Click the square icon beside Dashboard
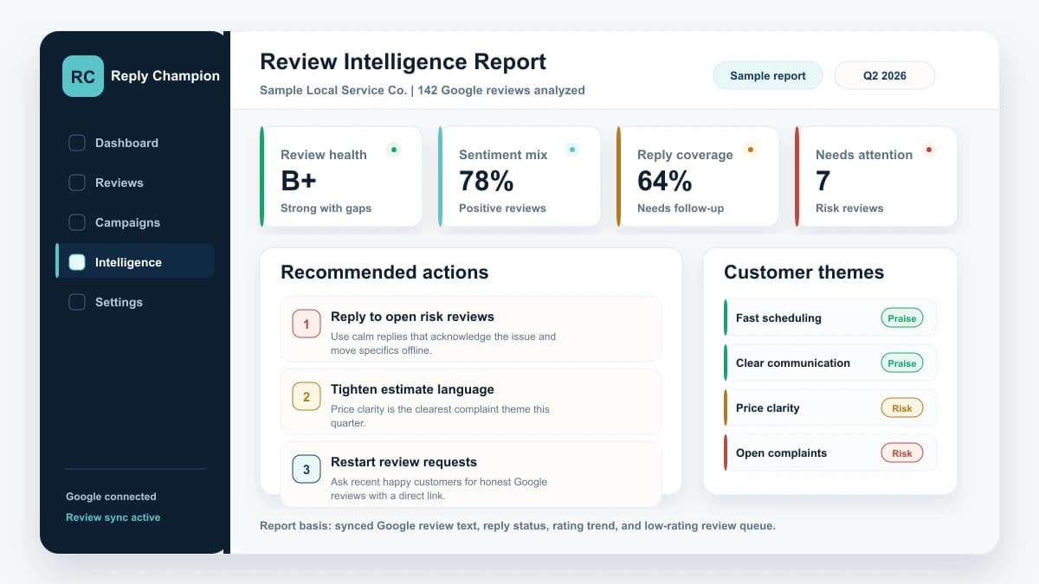This screenshot has height=584, width=1039. [x=77, y=143]
